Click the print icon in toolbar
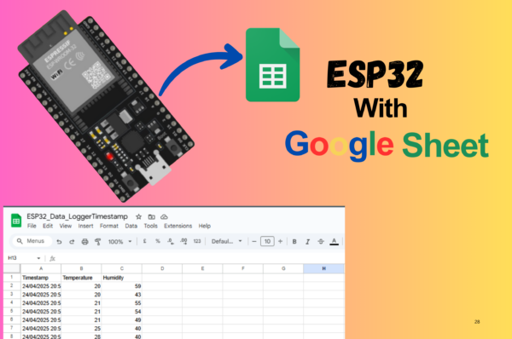Viewport: 512px width, 339px height. click(84, 242)
